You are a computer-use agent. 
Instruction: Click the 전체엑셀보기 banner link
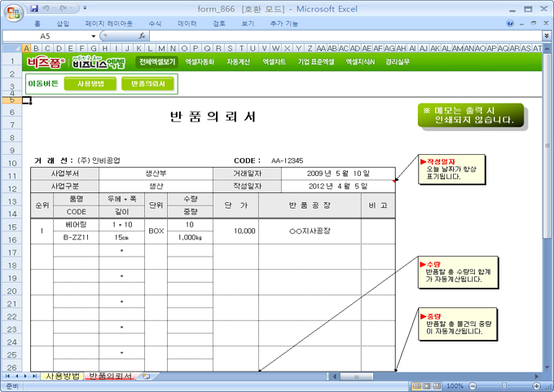(x=157, y=62)
